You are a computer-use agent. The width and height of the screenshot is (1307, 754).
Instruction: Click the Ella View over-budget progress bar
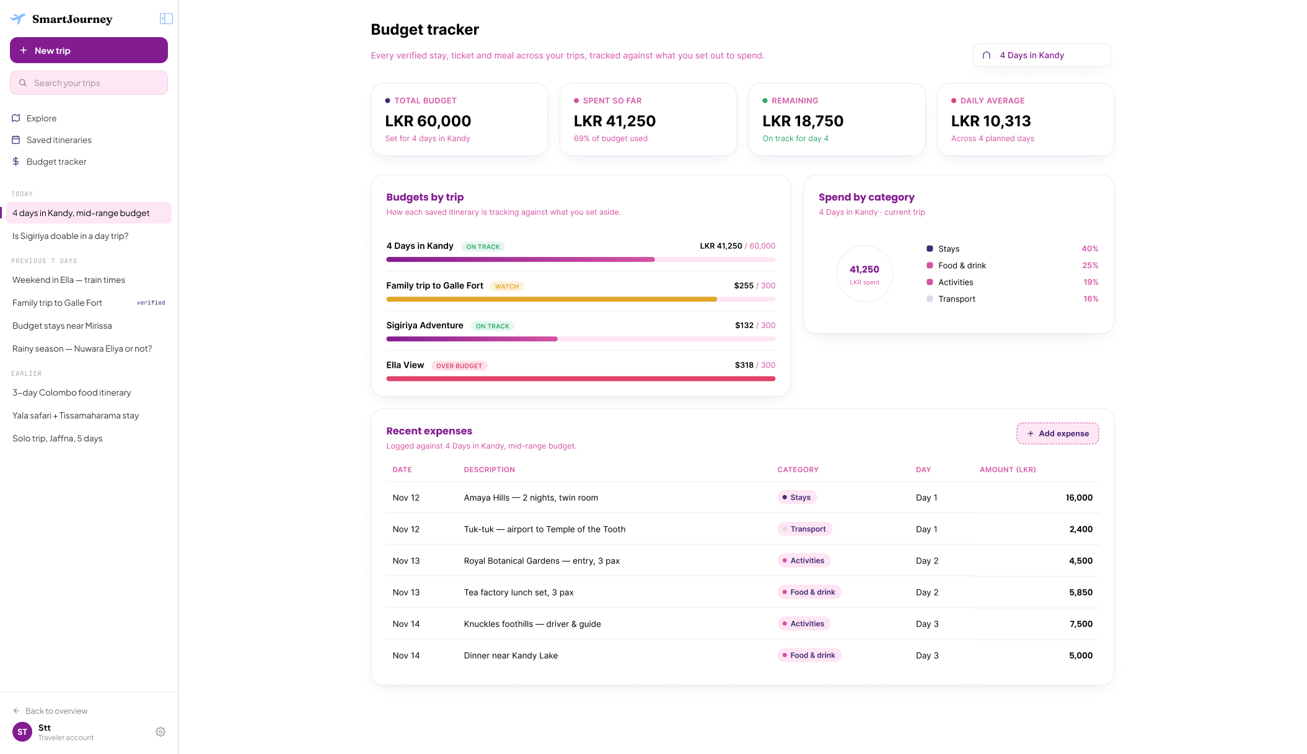581,378
